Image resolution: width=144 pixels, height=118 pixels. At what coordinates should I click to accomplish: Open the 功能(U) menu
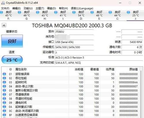click(28, 8)
